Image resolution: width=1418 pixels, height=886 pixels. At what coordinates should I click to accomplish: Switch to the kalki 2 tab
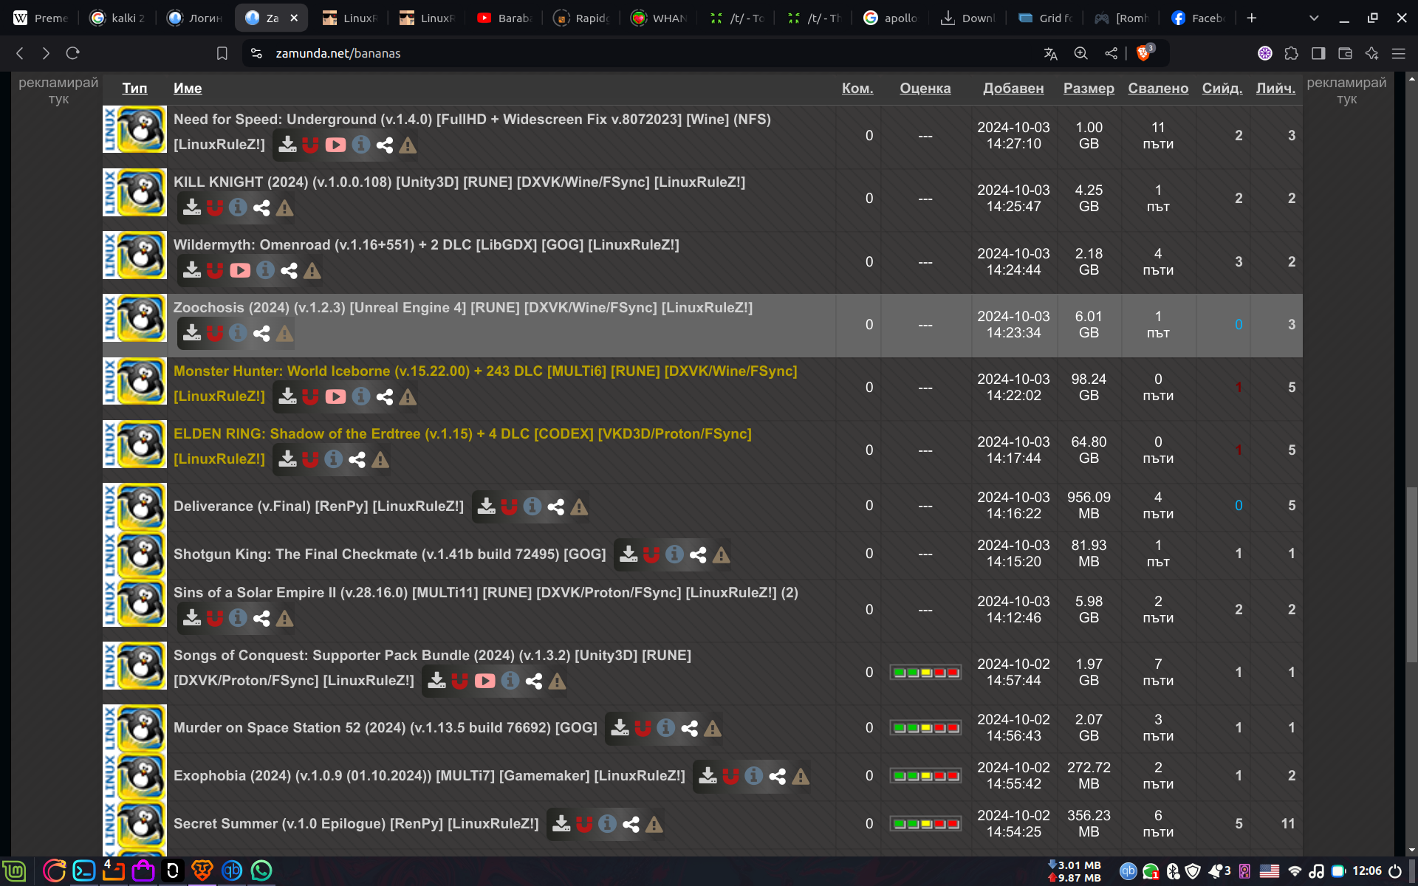[x=118, y=18]
